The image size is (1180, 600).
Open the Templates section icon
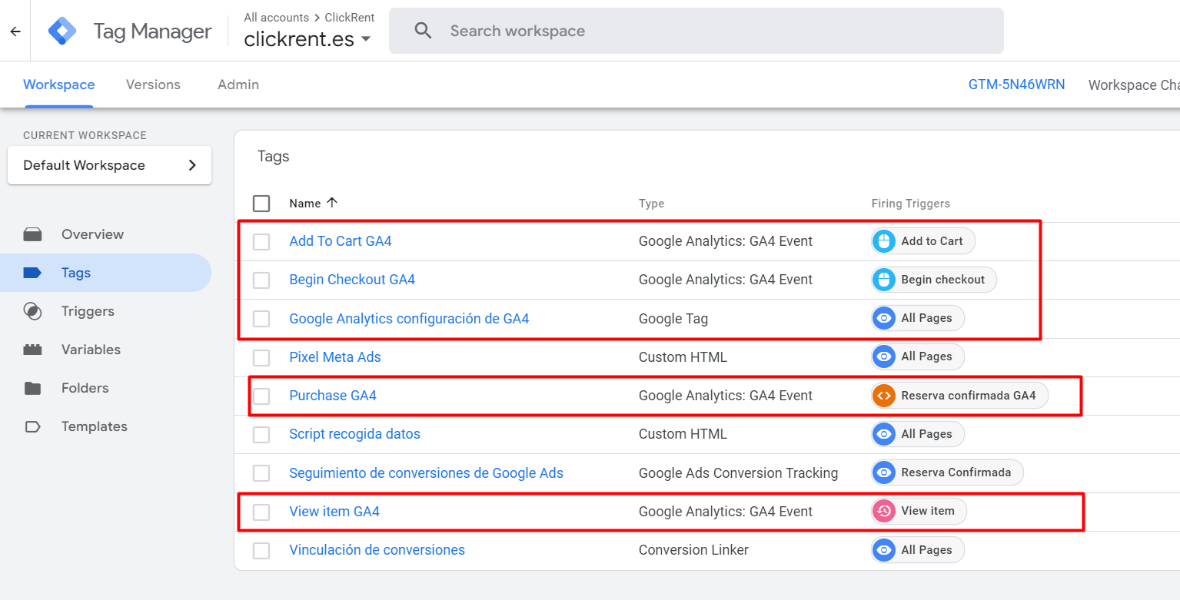coord(32,426)
